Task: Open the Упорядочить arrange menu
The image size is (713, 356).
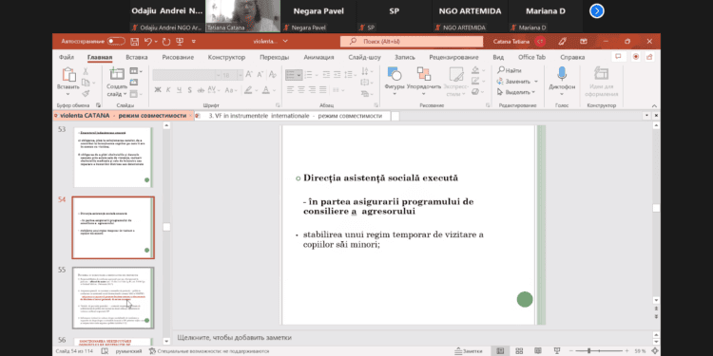Action: (424, 82)
